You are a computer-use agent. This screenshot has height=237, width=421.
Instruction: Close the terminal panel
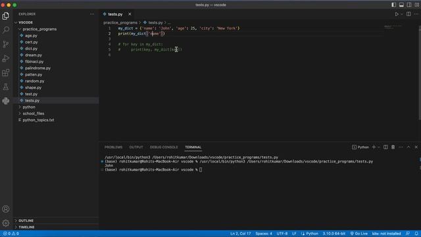click(416, 147)
